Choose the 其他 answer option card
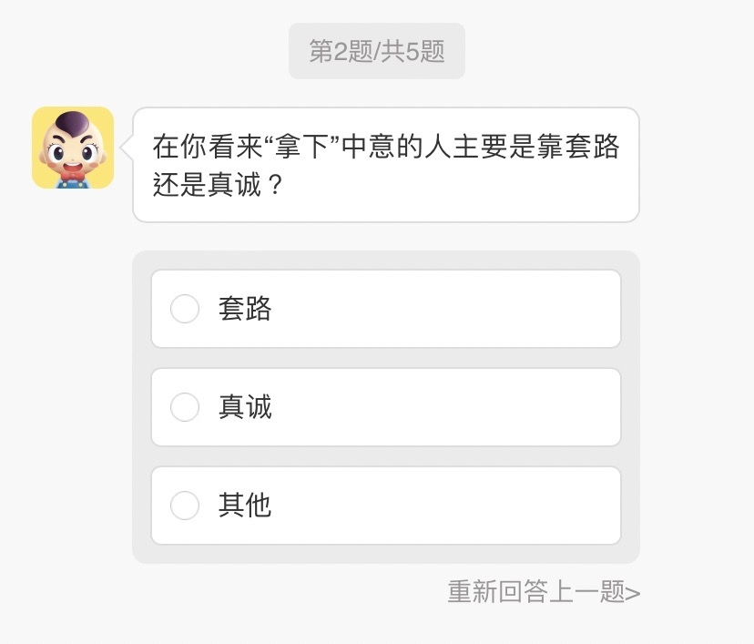 click(386, 506)
